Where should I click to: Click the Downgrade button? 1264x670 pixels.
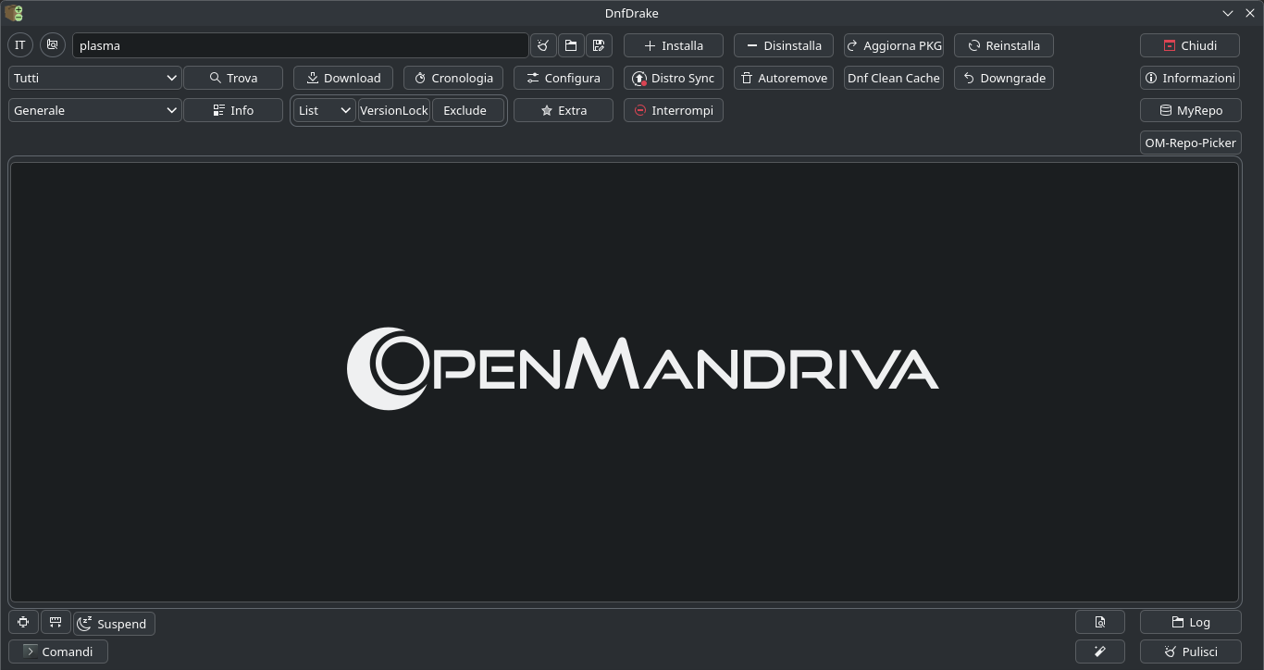[1004, 78]
